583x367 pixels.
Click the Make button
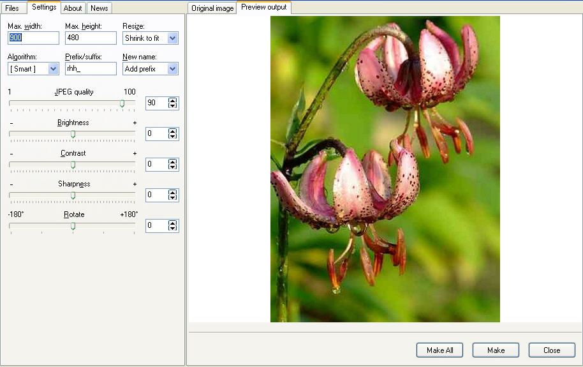pos(496,350)
